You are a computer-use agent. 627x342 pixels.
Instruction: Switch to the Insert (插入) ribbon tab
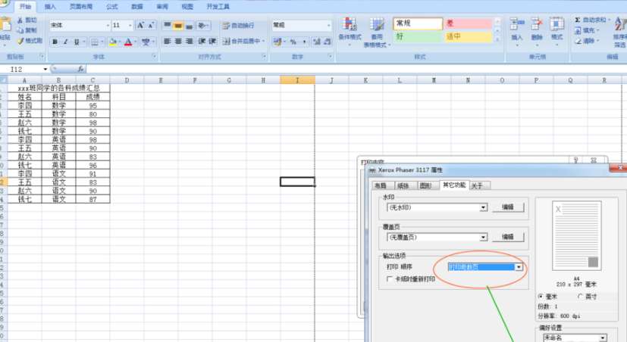click(x=50, y=7)
